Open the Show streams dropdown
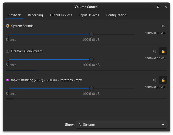Image resolution: width=173 pixels, height=135 pixels. (x=121, y=125)
